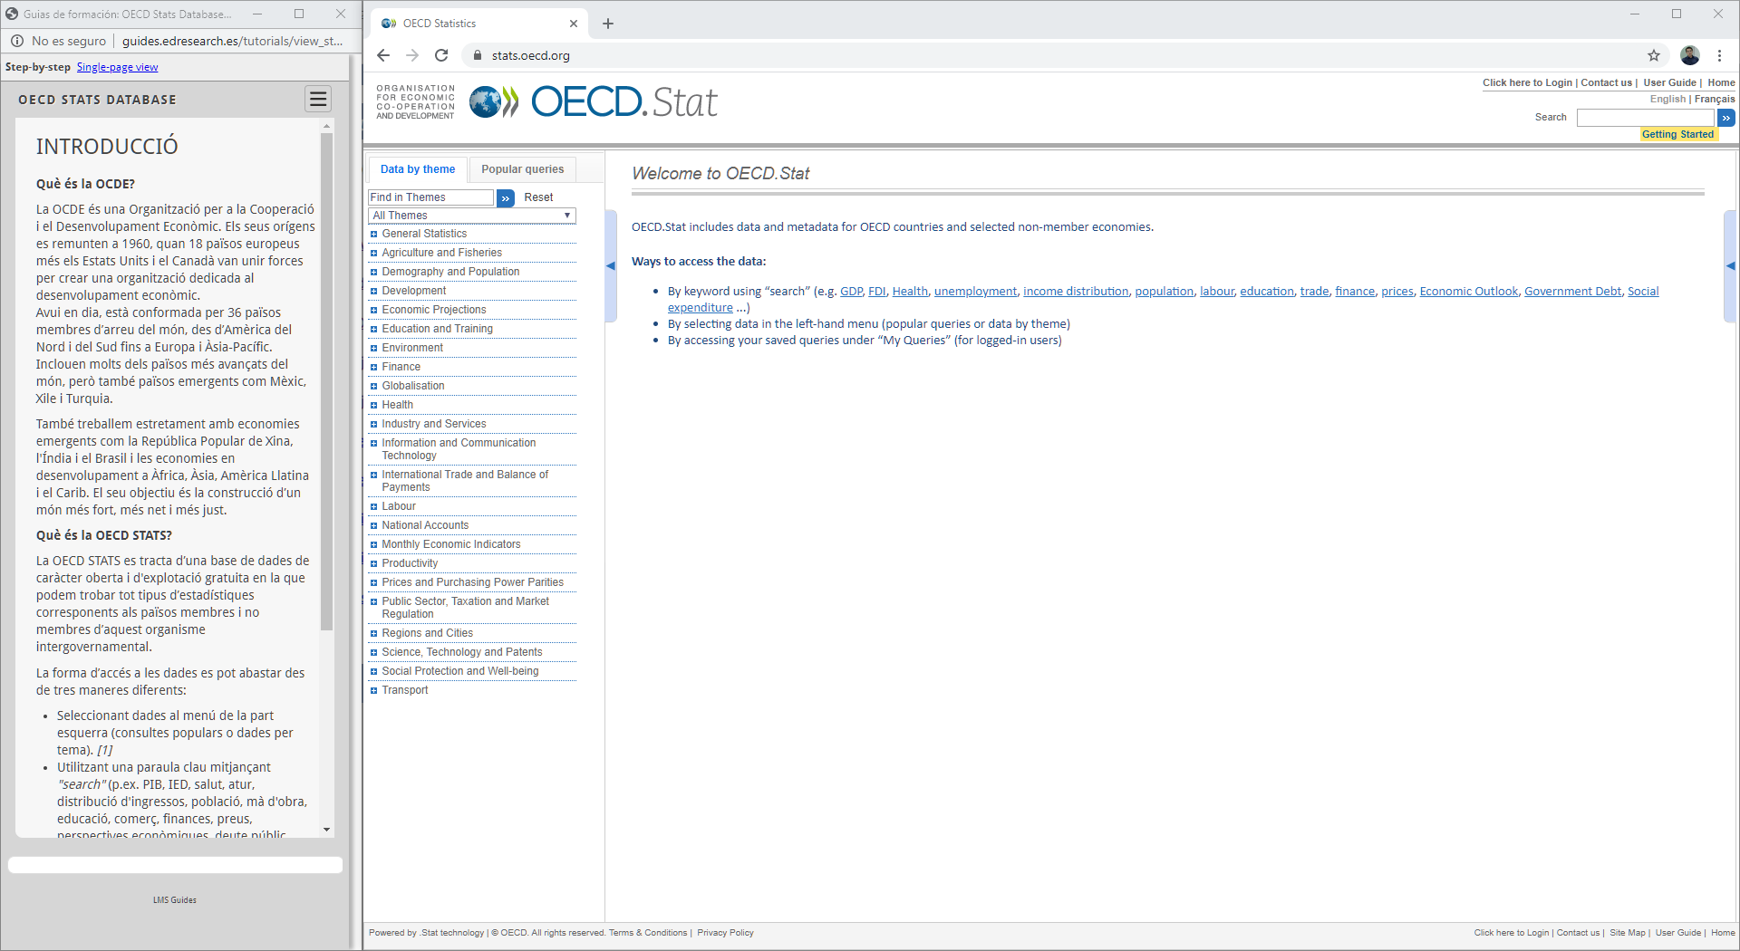This screenshot has height=951, width=1740.
Task: Expand the Environment theme
Action: pyautogui.click(x=373, y=348)
